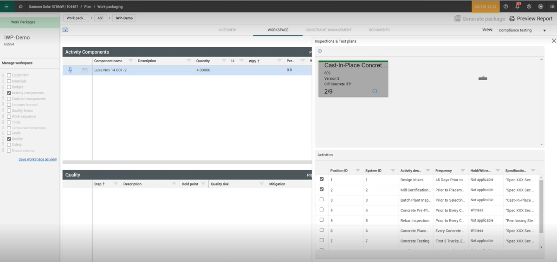This screenshot has width=557, height=262.
Task: Open the notifications bell
Action: [x=517, y=6]
